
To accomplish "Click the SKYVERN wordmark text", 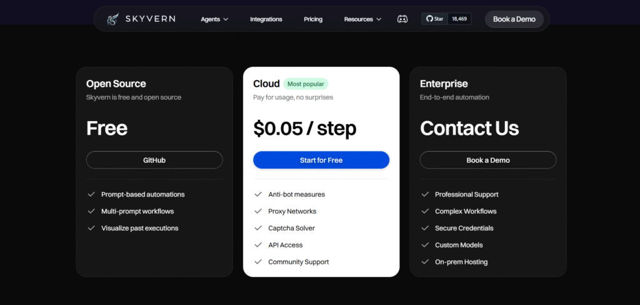I will 151,19.
